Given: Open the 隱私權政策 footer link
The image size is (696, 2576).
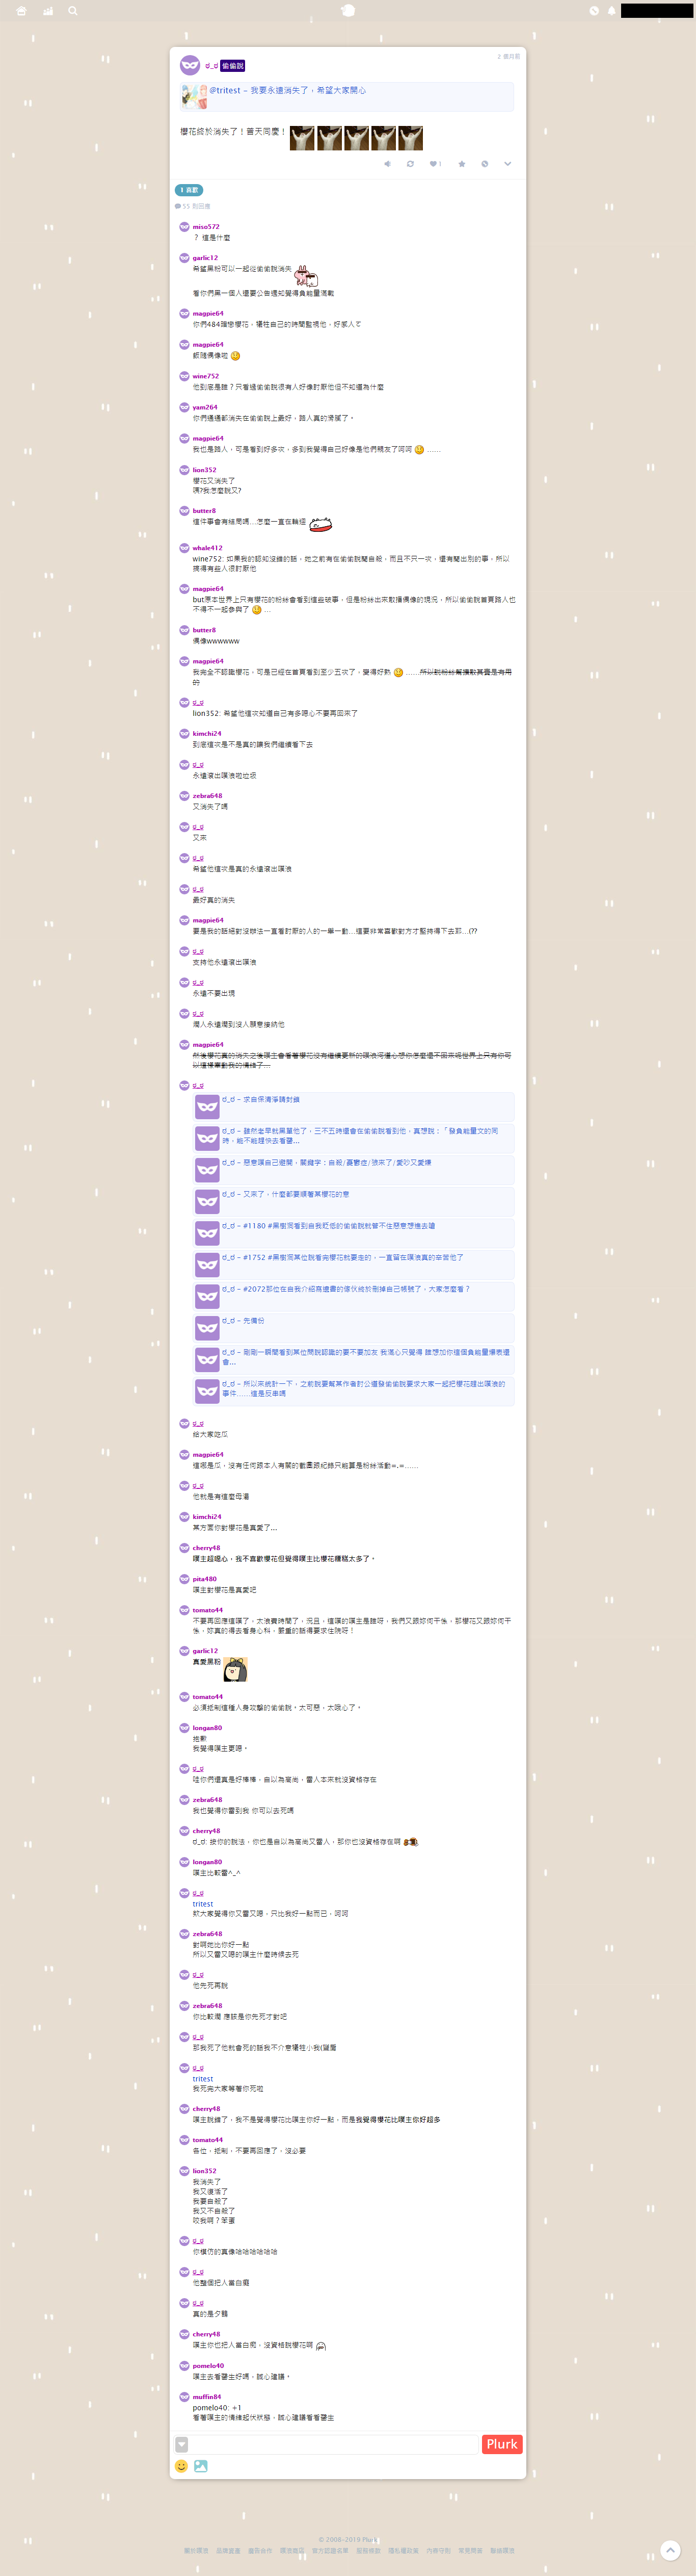Looking at the screenshot, I should point(404,2551).
